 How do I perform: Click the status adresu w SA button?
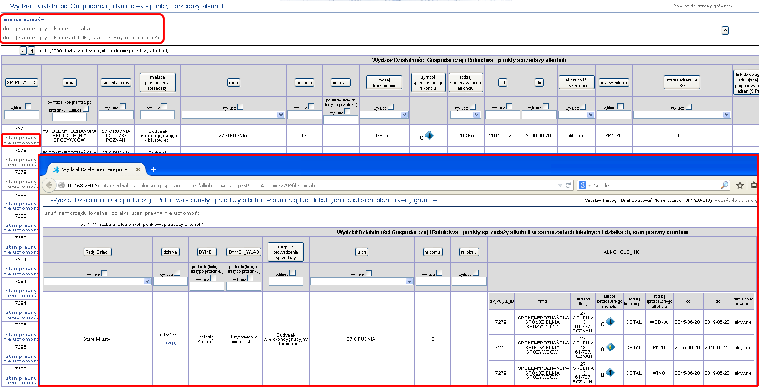coord(682,82)
